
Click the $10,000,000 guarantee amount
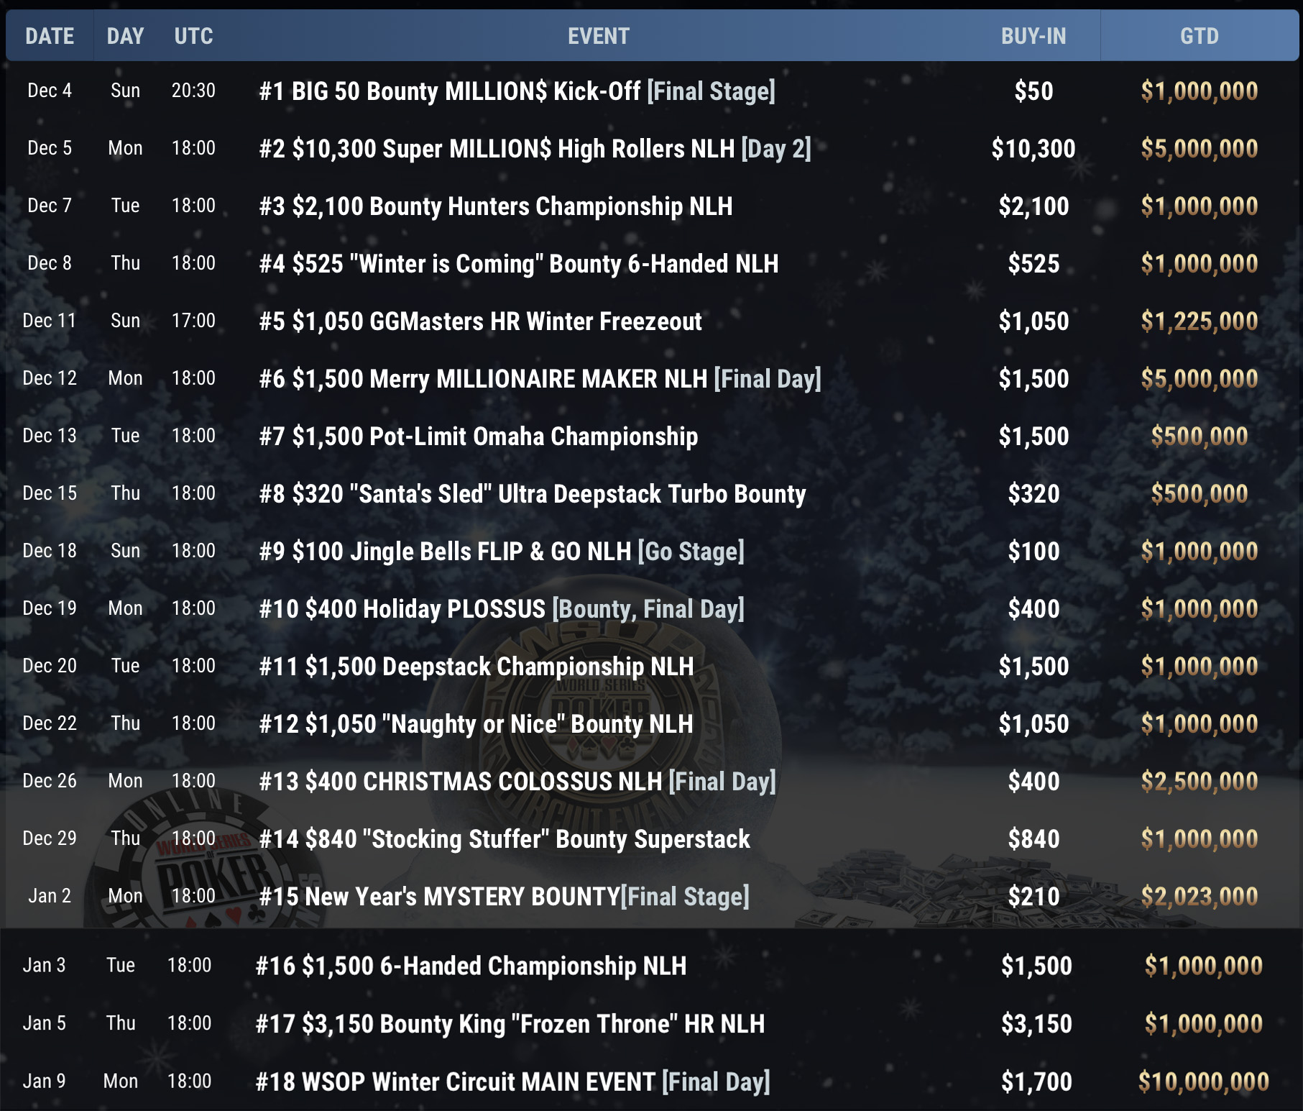tap(1203, 1082)
